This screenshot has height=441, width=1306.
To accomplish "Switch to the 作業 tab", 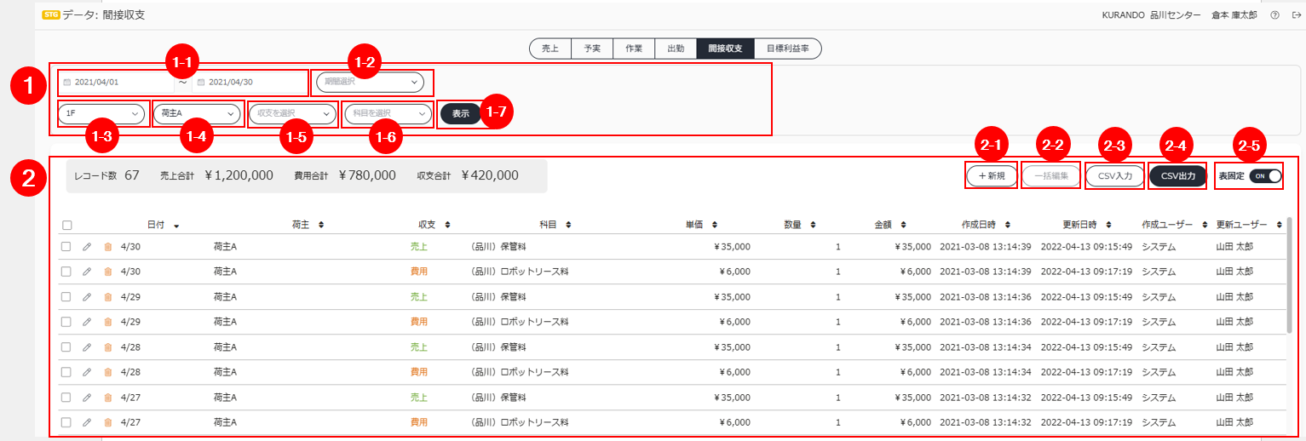I will [x=634, y=49].
